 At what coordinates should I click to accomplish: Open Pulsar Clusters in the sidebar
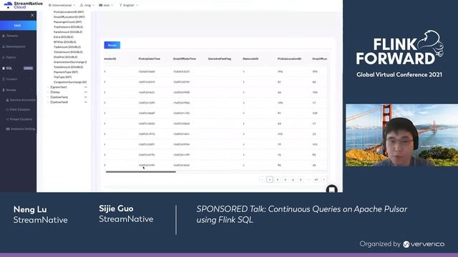tap(21, 119)
